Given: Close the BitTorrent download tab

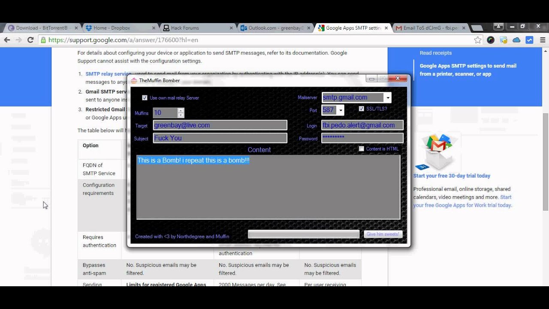Looking at the screenshot, I should click(76, 28).
